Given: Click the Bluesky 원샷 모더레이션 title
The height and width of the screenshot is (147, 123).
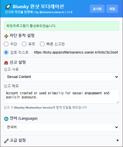Looking at the screenshot, I should 38,7.
